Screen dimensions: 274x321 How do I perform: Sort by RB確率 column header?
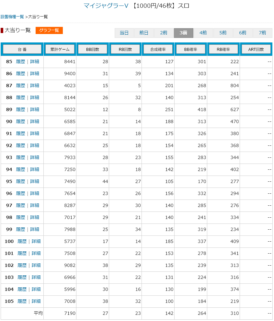point(223,49)
